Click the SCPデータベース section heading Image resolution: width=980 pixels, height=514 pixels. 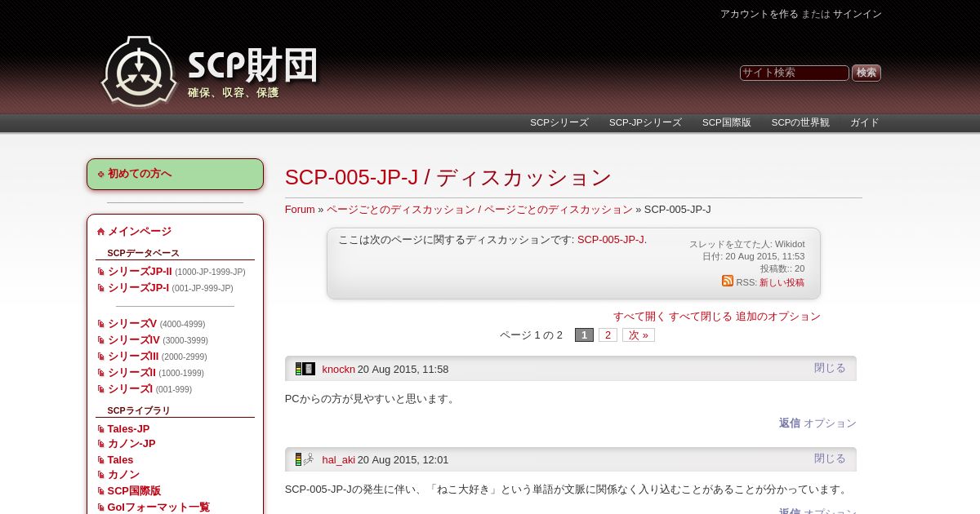click(x=143, y=253)
